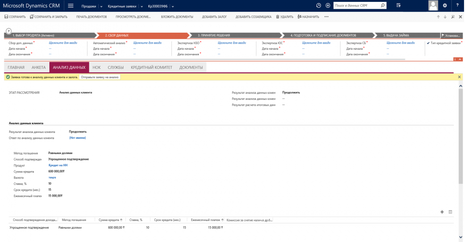Click the search magnifier icon
465x242 pixels.
pyautogui.click(x=382, y=6)
